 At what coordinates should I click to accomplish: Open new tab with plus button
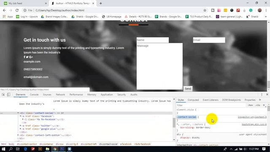click(x=101, y=3)
